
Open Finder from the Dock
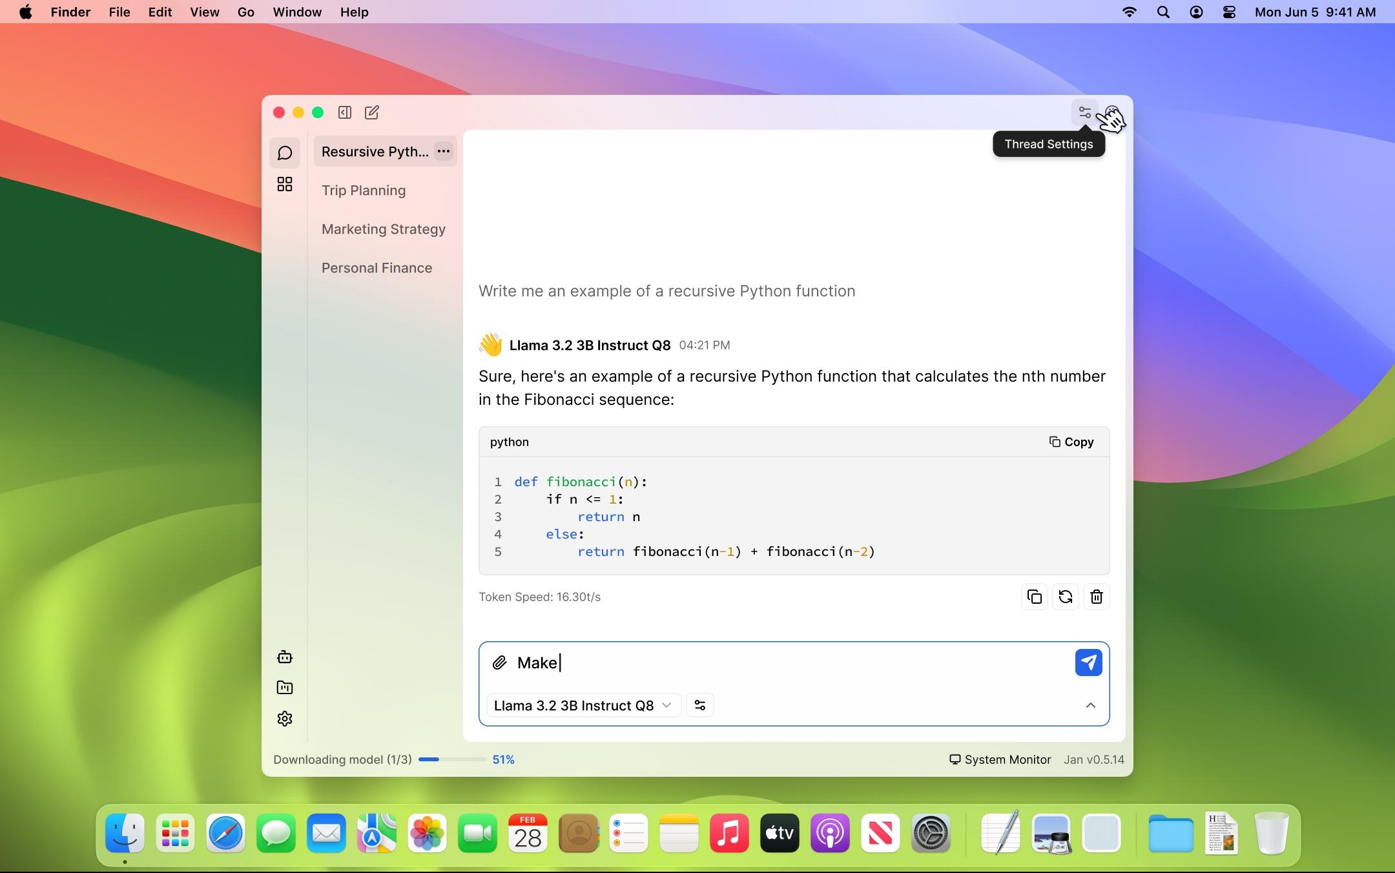[x=125, y=833]
